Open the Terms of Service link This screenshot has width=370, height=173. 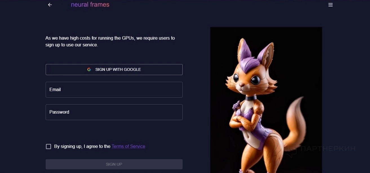(x=128, y=146)
